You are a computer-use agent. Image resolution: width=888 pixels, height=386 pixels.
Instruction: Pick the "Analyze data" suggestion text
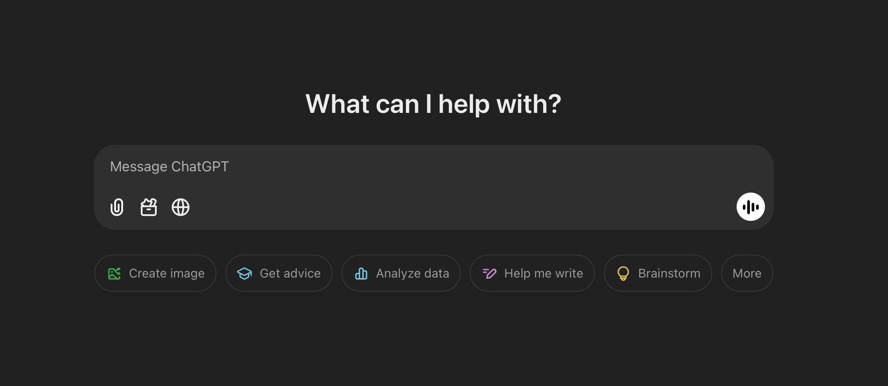(x=412, y=274)
